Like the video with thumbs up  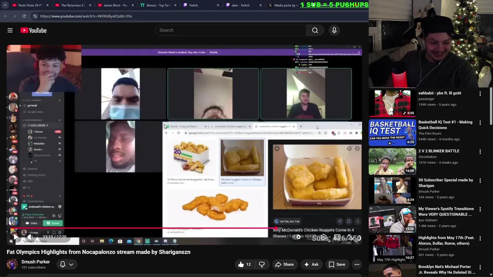click(x=244, y=264)
